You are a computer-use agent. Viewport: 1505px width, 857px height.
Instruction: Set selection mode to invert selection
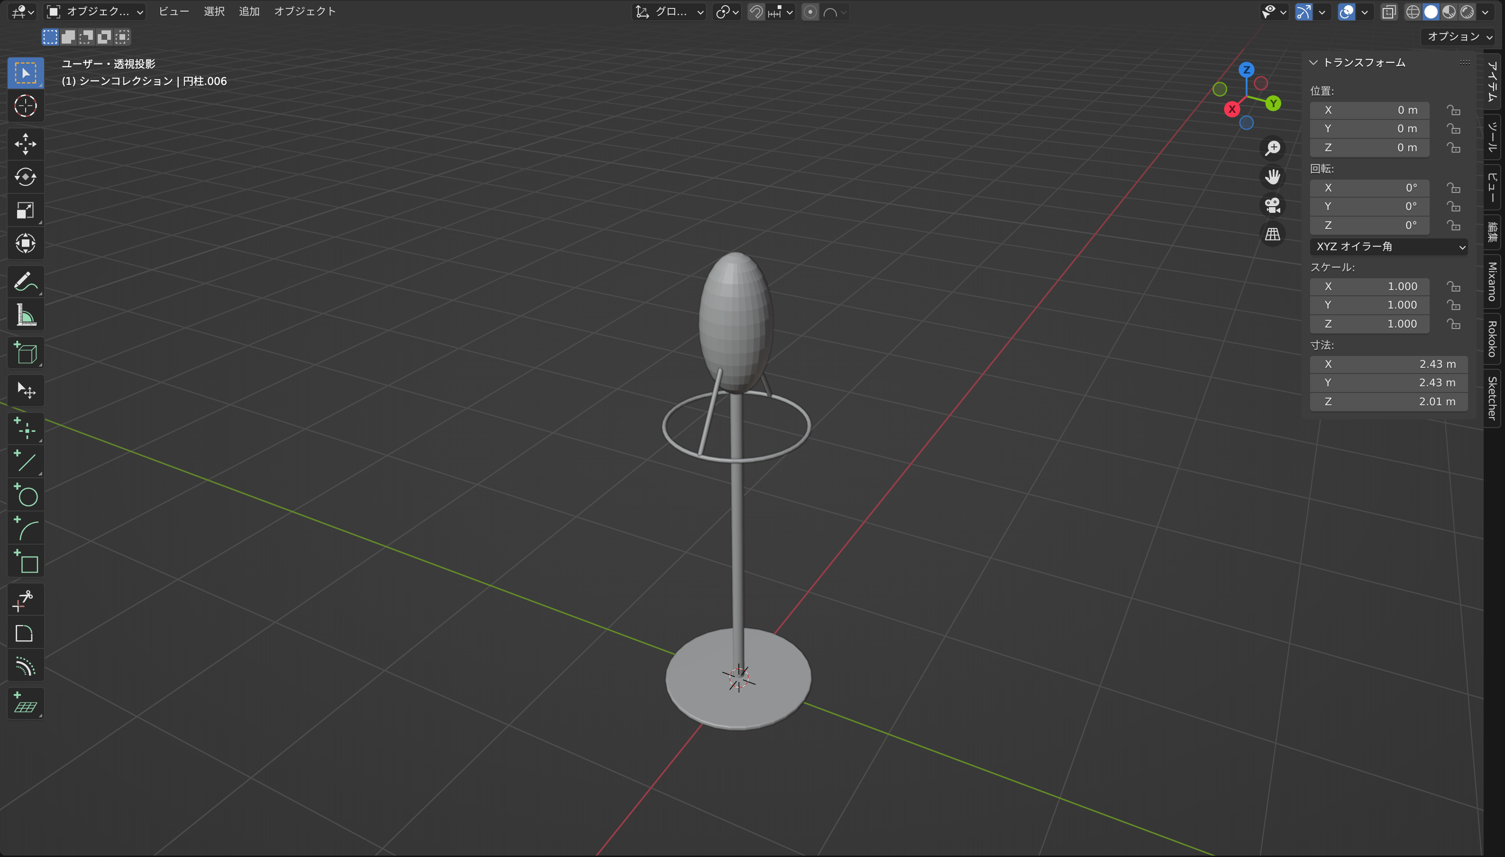coord(104,37)
